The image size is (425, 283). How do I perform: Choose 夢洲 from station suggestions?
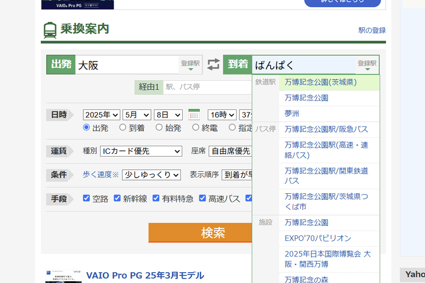coord(292,114)
